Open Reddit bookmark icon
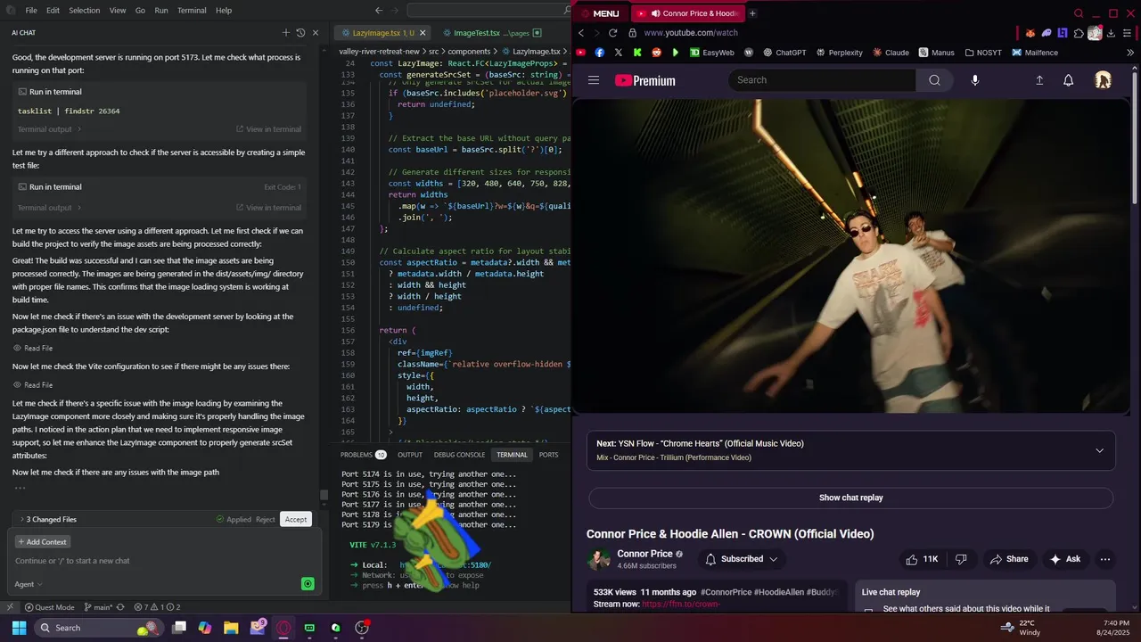This screenshot has width=1141, height=642. tap(656, 53)
